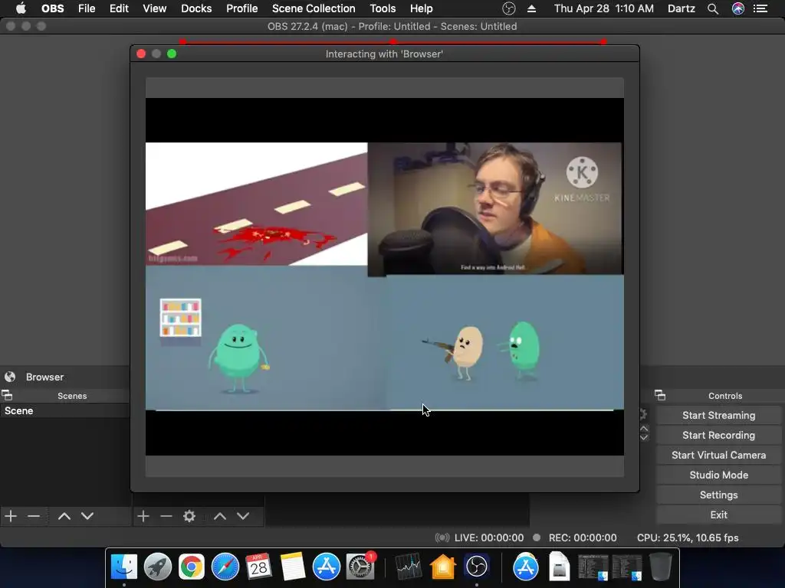This screenshot has width=785, height=588.
Task: Open Spotlight search in the menu bar
Action: pos(713,8)
